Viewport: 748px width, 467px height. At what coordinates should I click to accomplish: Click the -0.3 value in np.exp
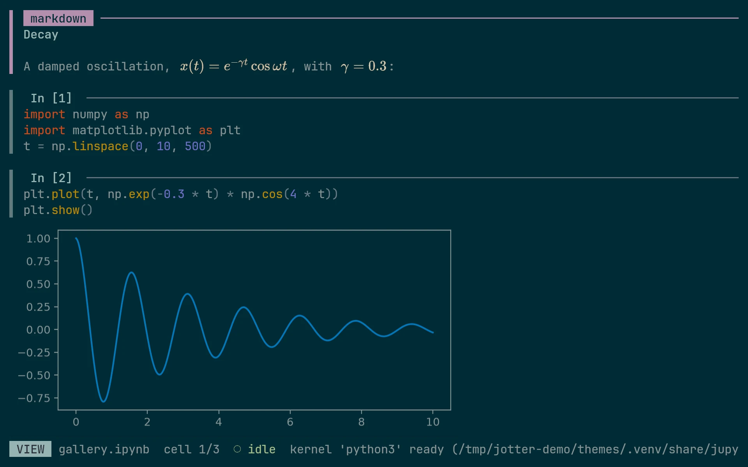tap(170, 194)
